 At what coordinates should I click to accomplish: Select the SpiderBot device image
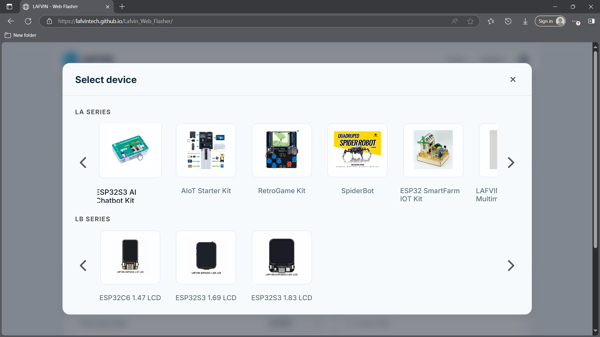point(357,150)
